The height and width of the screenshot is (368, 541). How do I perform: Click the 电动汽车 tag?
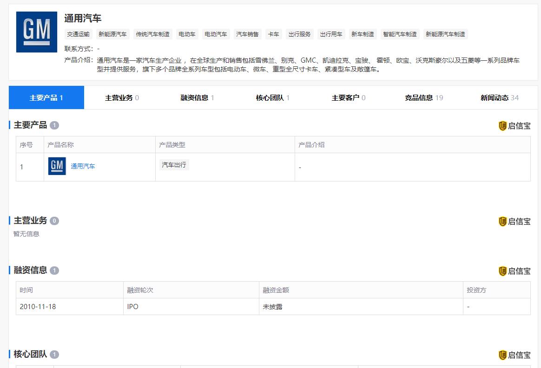pyautogui.click(x=216, y=34)
